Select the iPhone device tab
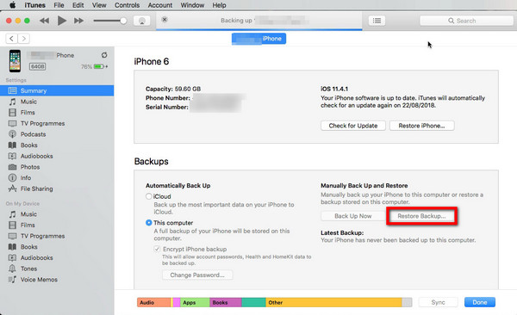This screenshot has height=315, width=517. [x=258, y=39]
